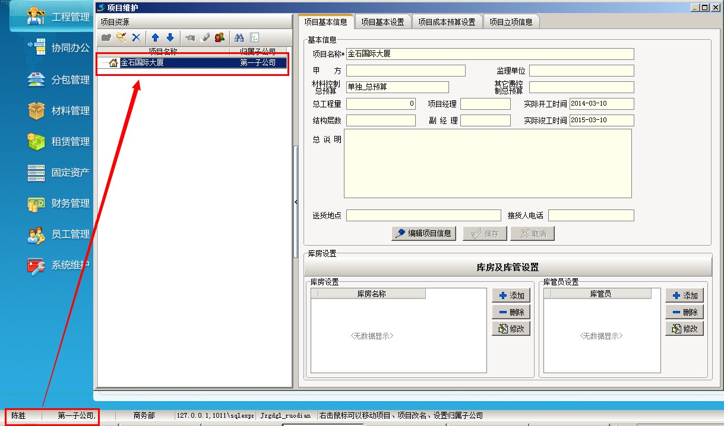Click the yellow folder tree icon in toolbar

pyautogui.click(x=121, y=37)
